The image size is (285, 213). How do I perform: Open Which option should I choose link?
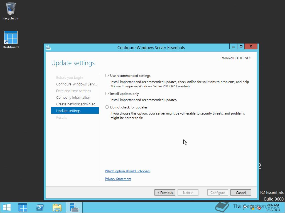pyautogui.click(x=127, y=171)
